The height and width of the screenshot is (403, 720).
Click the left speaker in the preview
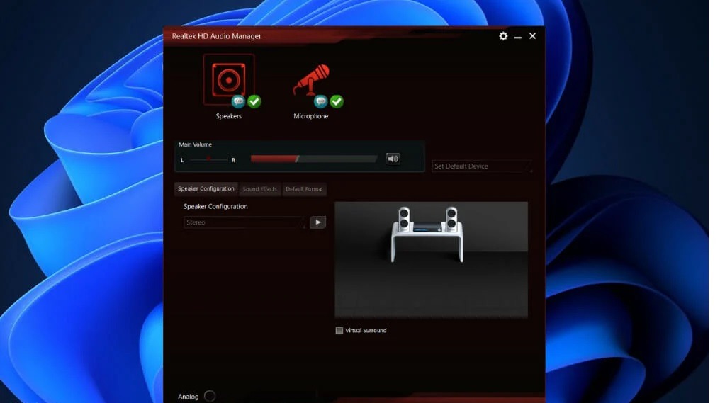coord(404,218)
